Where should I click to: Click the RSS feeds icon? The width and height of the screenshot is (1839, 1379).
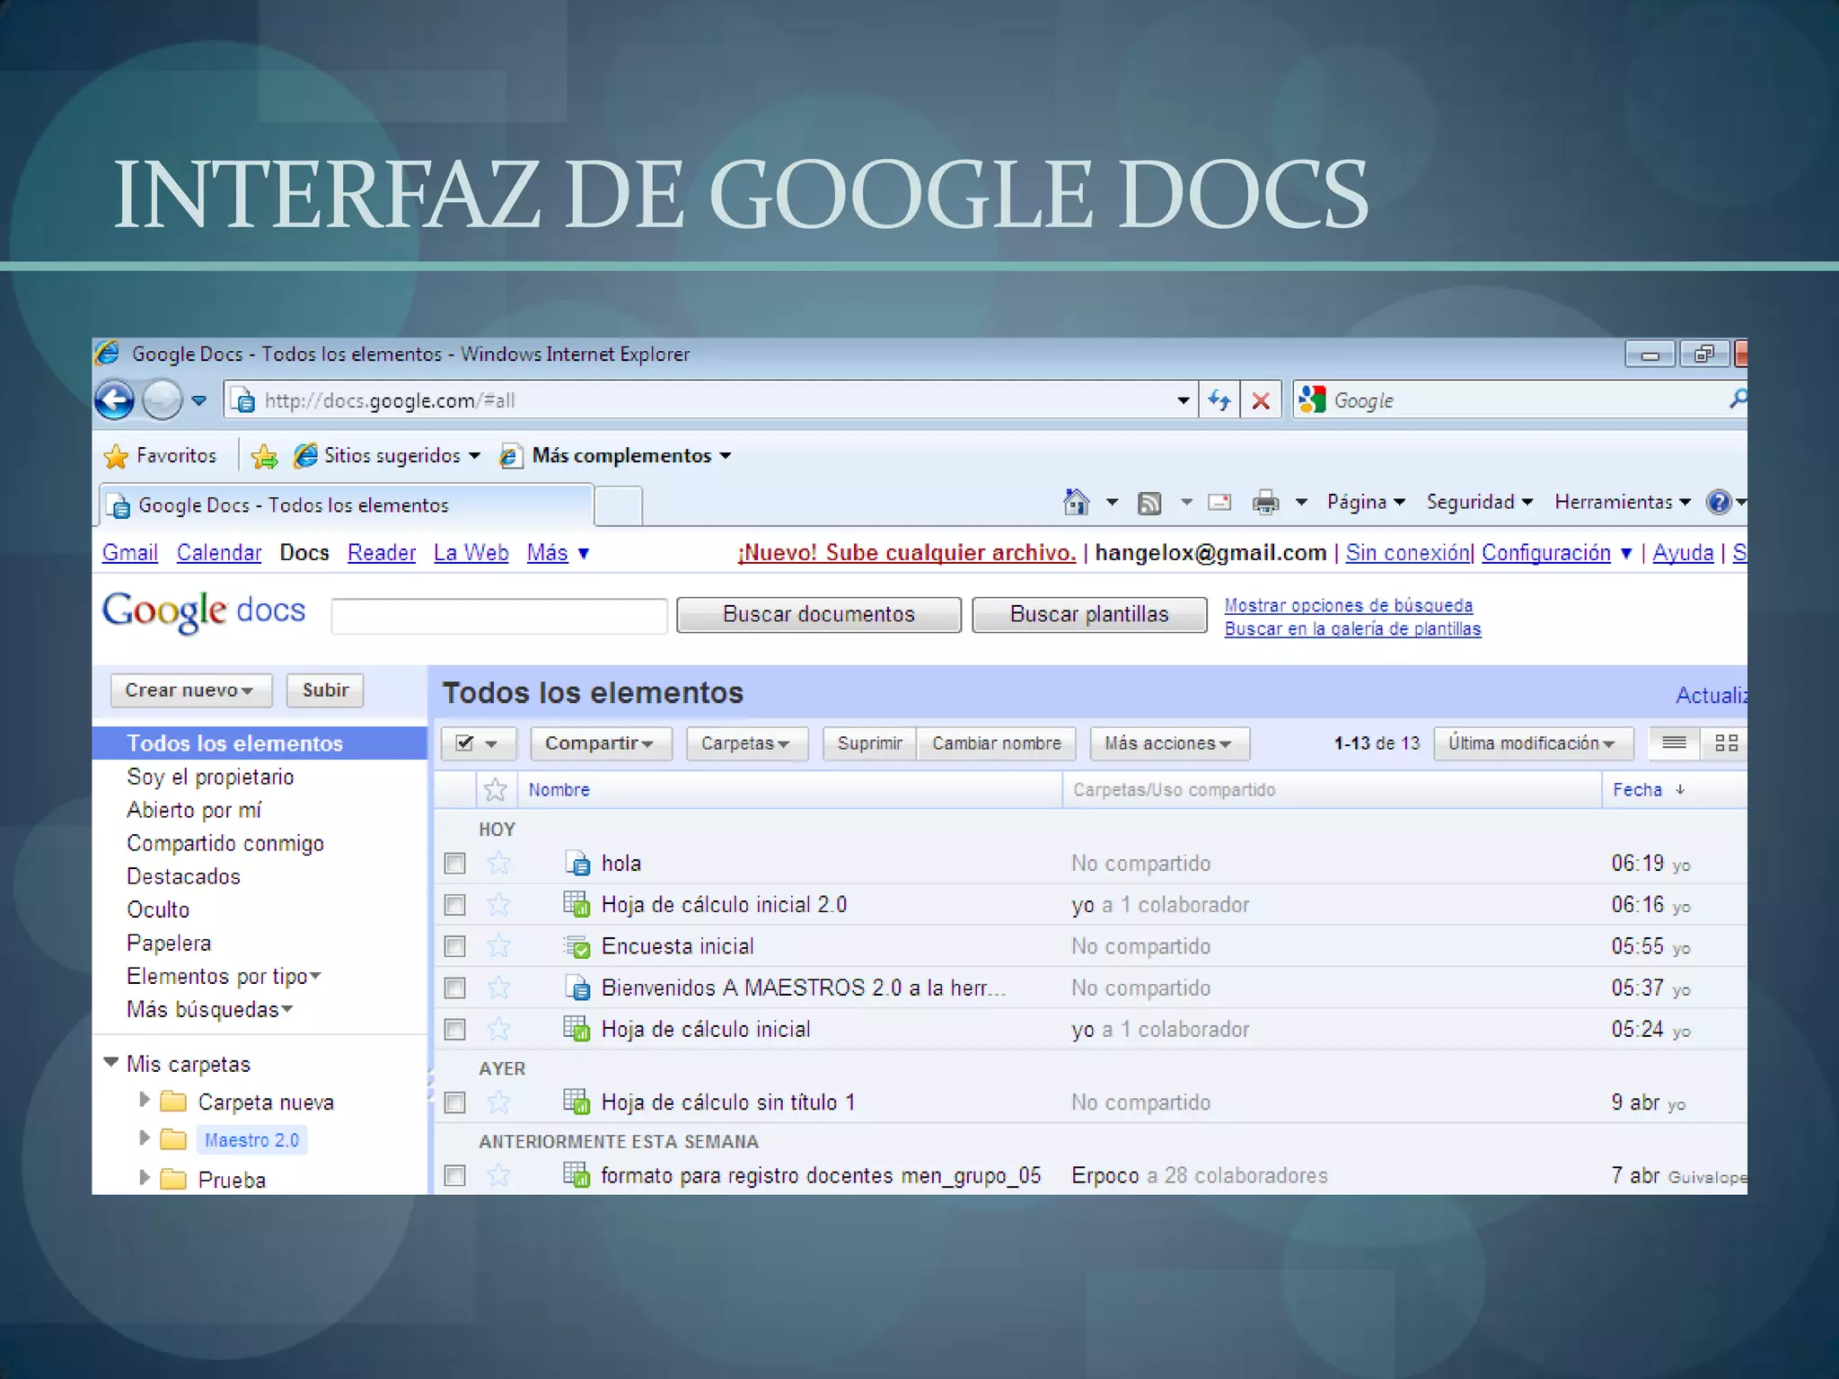(x=1148, y=503)
